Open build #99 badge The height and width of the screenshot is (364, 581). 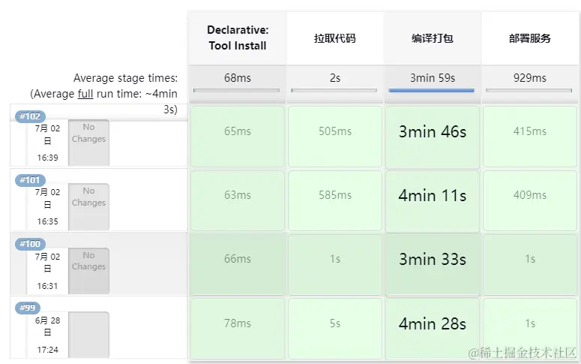(x=28, y=308)
